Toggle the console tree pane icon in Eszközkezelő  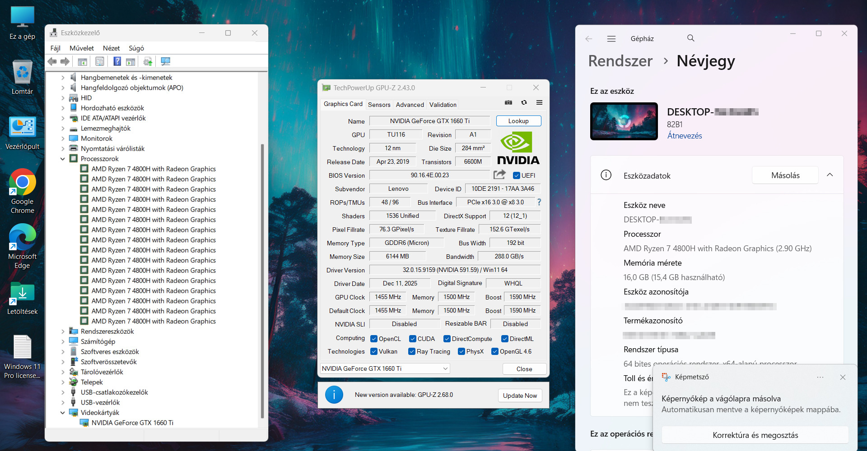click(x=82, y=61)
